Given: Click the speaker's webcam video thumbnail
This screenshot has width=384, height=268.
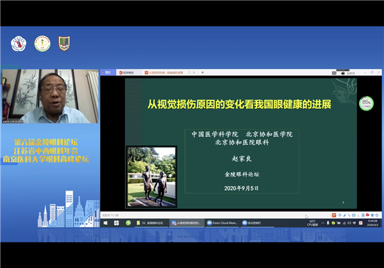Looking at the screenshot, I should tap(50, 96).
